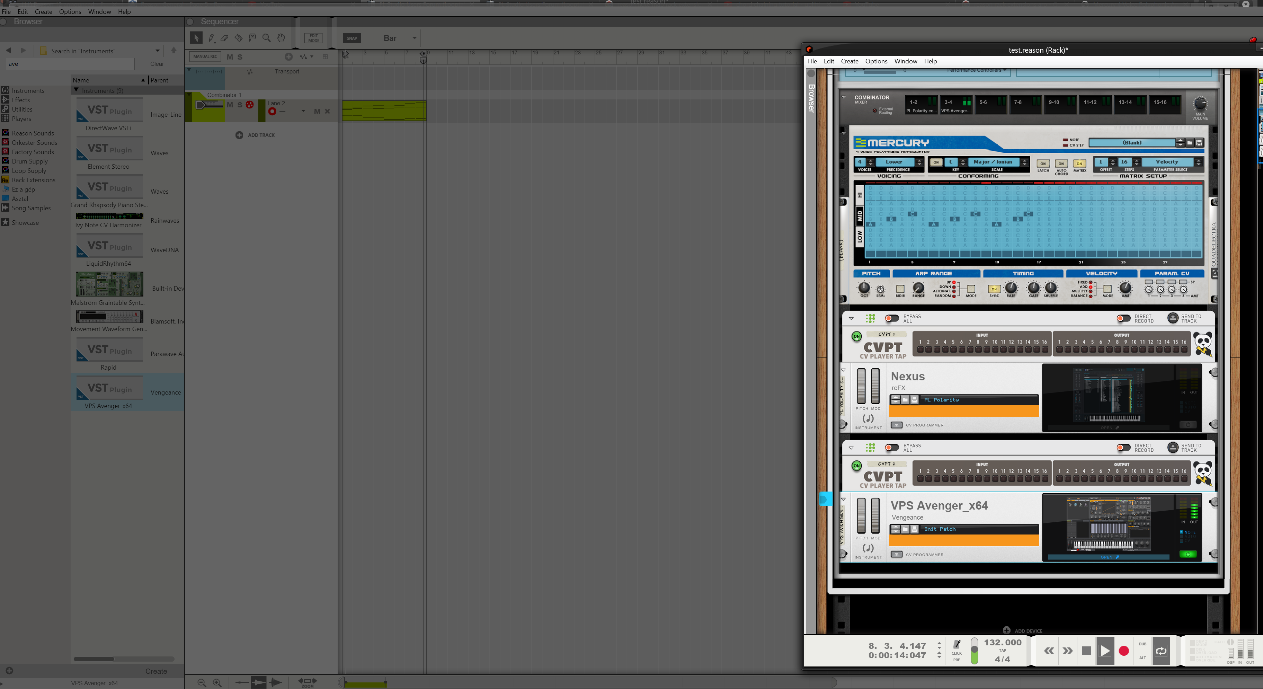Click the Mercury save patch disk icon
Viewport: 1263px width, 689px height.
pyautogui.click(x=1199, y=143)
